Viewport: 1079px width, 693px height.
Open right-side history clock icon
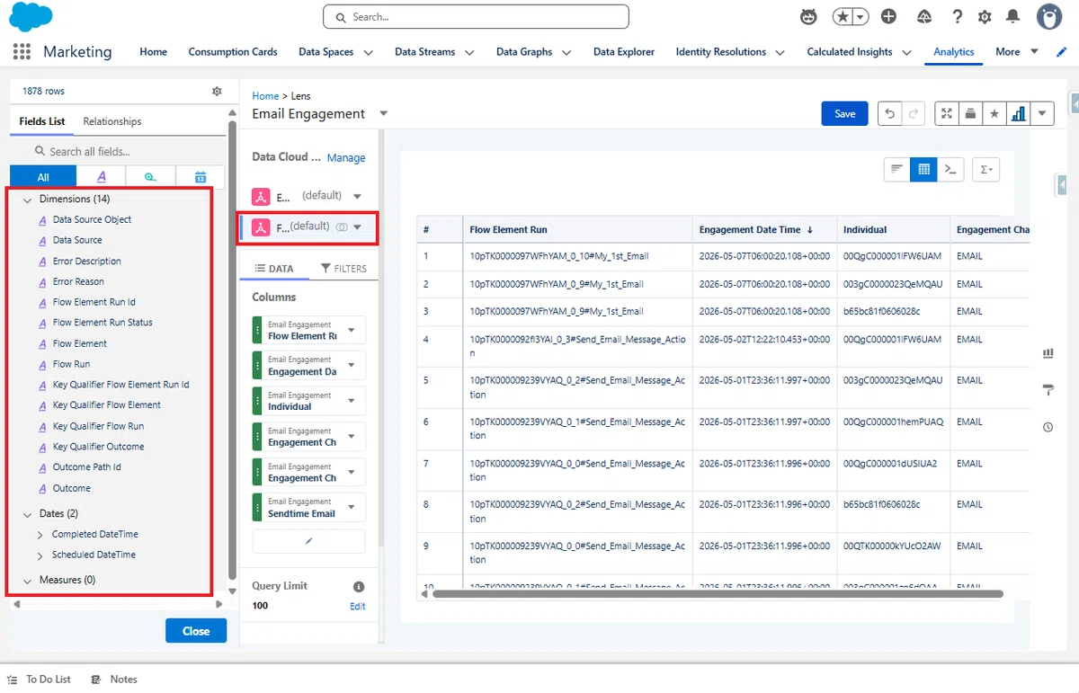[x=1048, y=427]
